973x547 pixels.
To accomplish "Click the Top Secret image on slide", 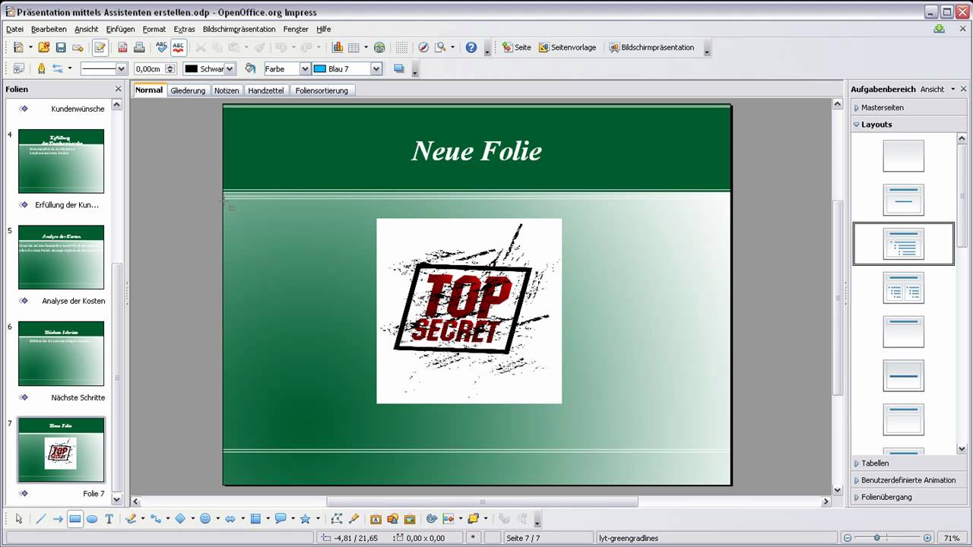I will 469,311.
